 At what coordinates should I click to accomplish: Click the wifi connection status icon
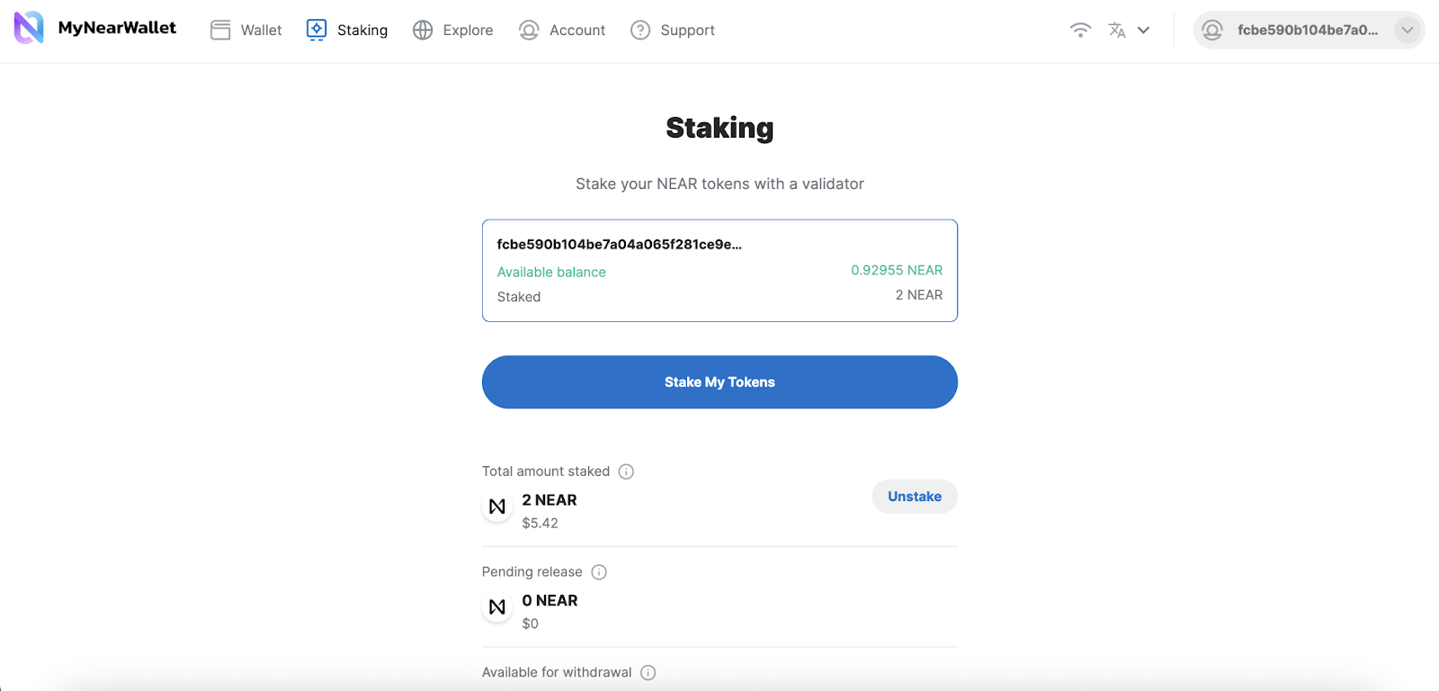1080,30
